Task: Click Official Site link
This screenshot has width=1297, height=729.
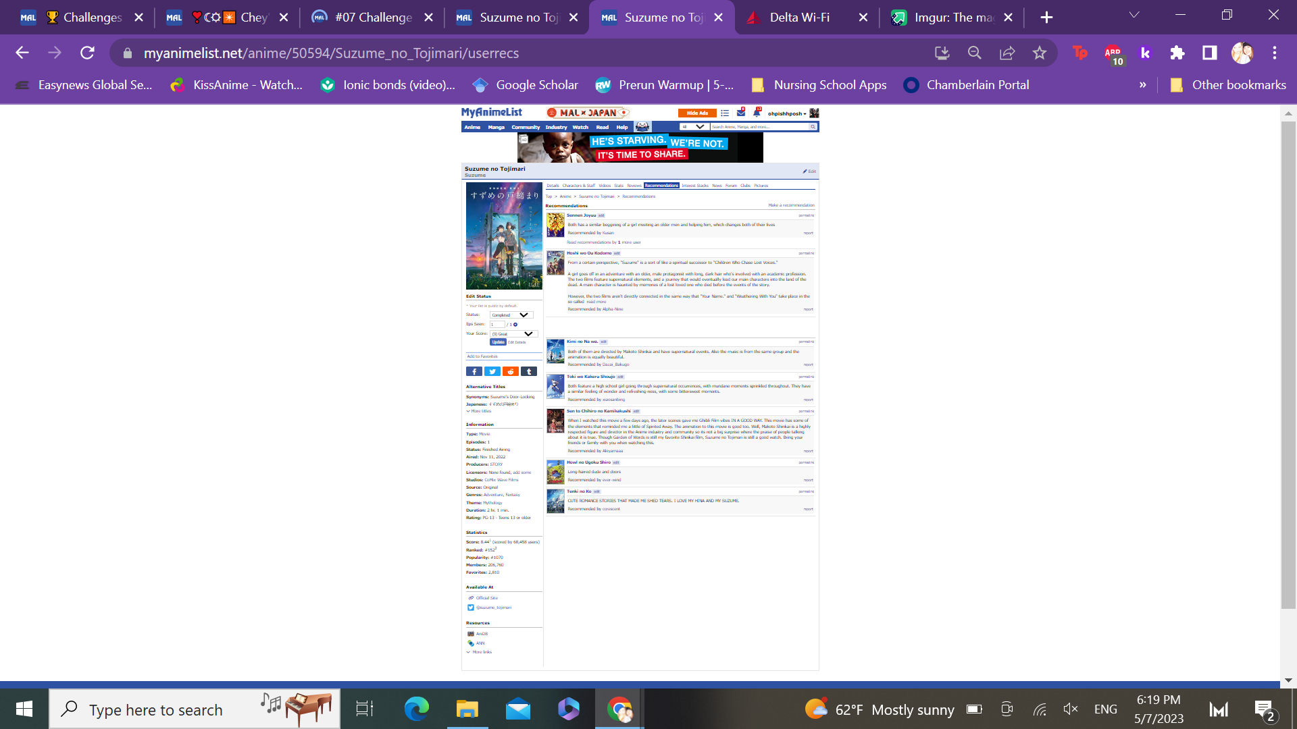Action: tap(487, 598)
